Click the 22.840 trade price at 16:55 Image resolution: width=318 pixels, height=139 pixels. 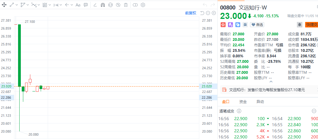294,125
